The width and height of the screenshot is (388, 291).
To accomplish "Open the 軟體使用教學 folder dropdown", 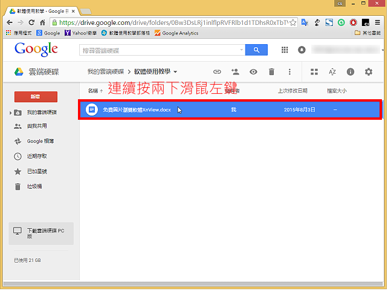I will coord(175,72).
